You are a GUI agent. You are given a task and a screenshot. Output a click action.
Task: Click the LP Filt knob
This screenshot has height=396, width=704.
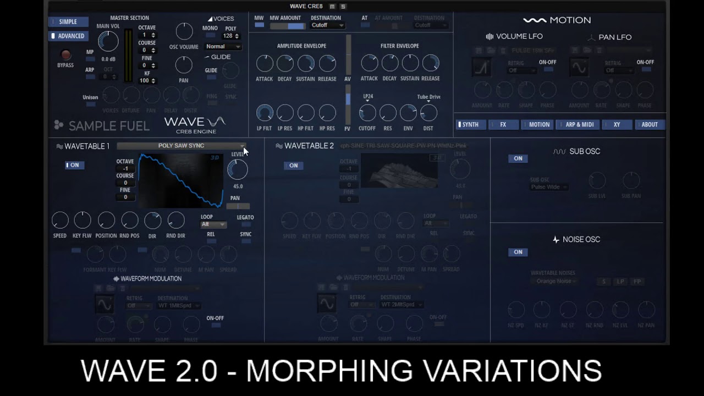(x=265, y=113)
